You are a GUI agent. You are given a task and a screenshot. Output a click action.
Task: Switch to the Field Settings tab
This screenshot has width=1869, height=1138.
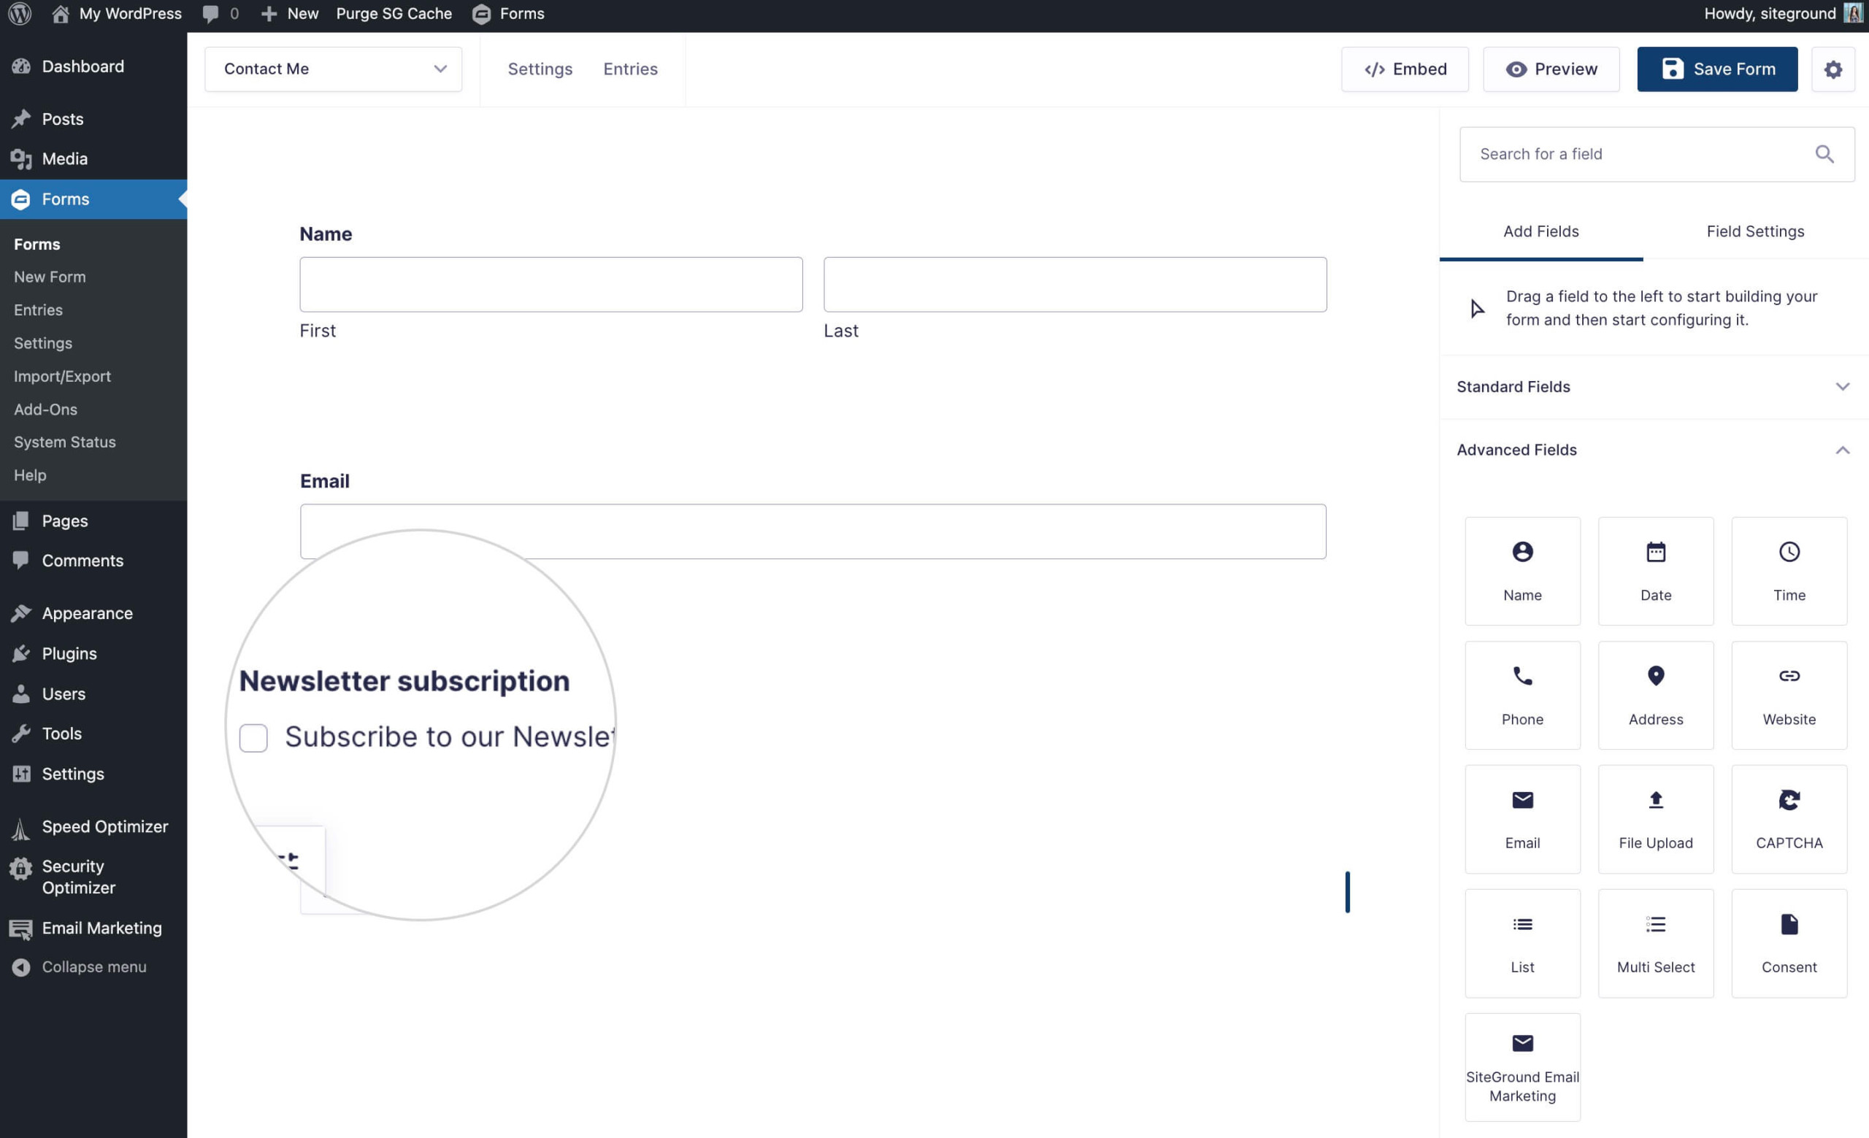[1755, 231]
